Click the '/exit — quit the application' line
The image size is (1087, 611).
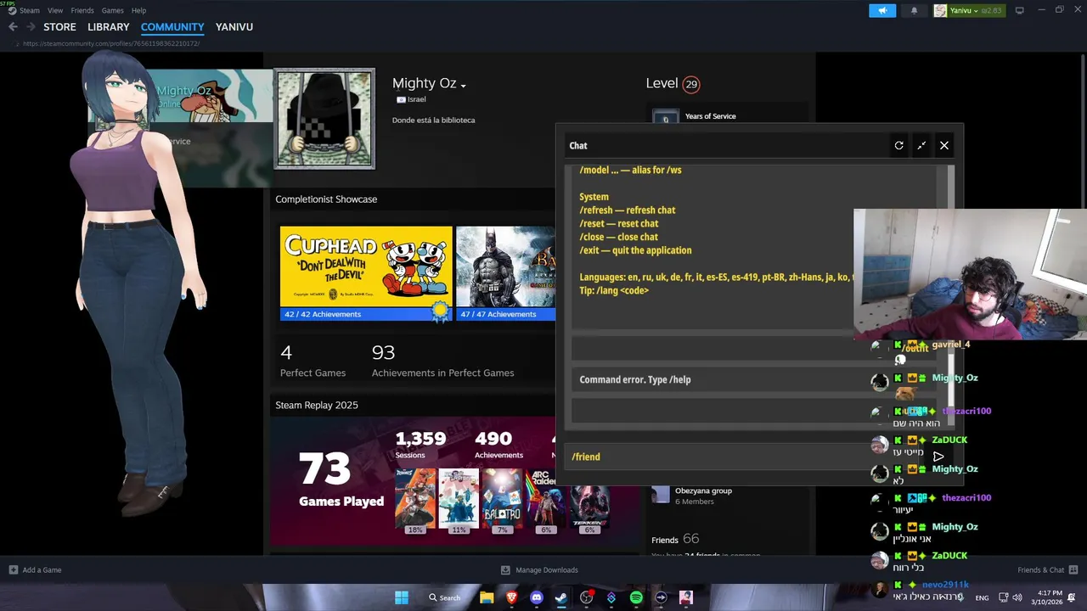(x=635, y=250)
